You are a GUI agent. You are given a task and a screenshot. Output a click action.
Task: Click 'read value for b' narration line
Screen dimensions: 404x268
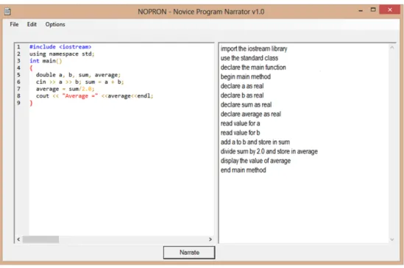[240, 133]
